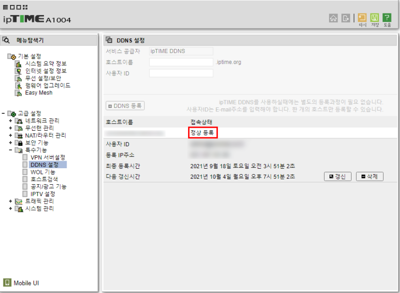Click the 삭제 button to delete registration
This screenshot has width=400, height=293.
point(369,176)
